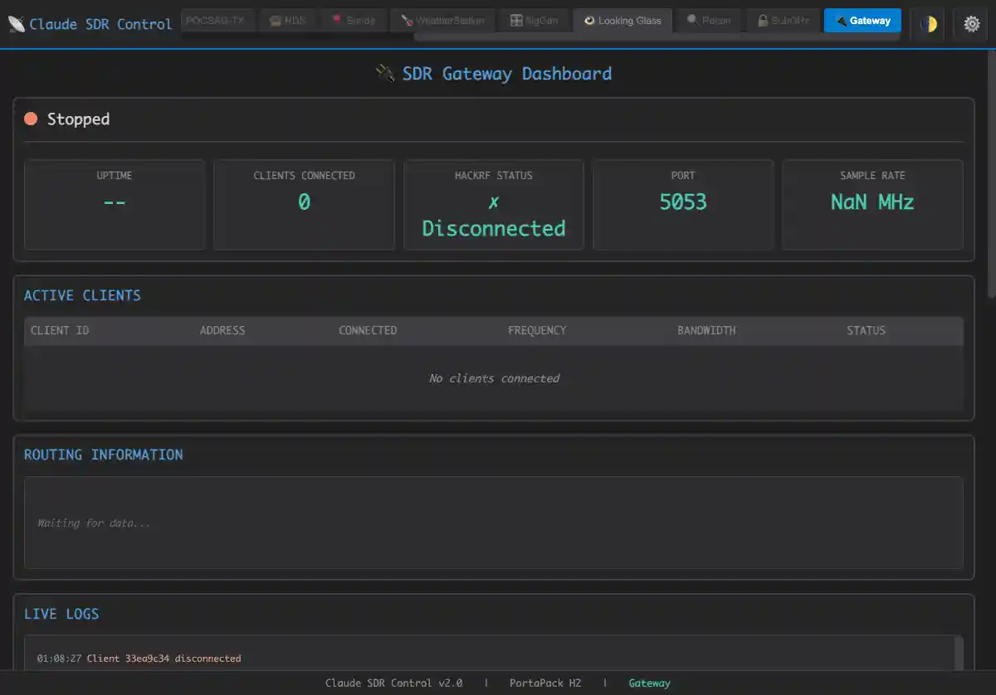Open the Recon tab
This screenshot has height=695, width=996.
pos(708,21)
